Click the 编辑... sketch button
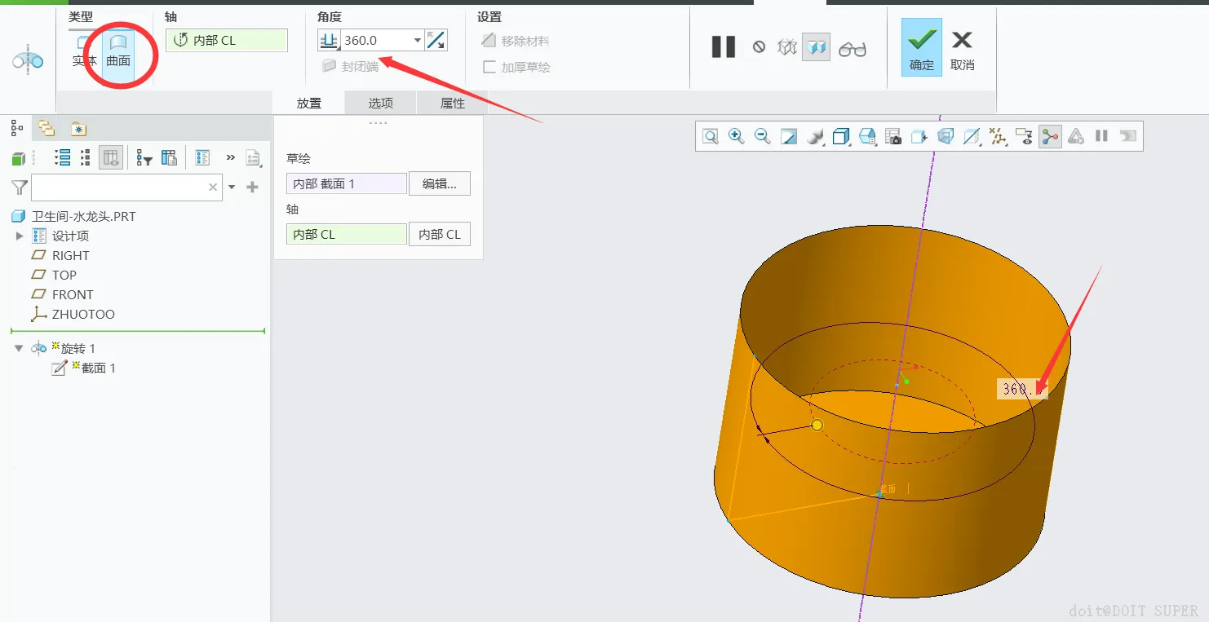 [439, 184]
